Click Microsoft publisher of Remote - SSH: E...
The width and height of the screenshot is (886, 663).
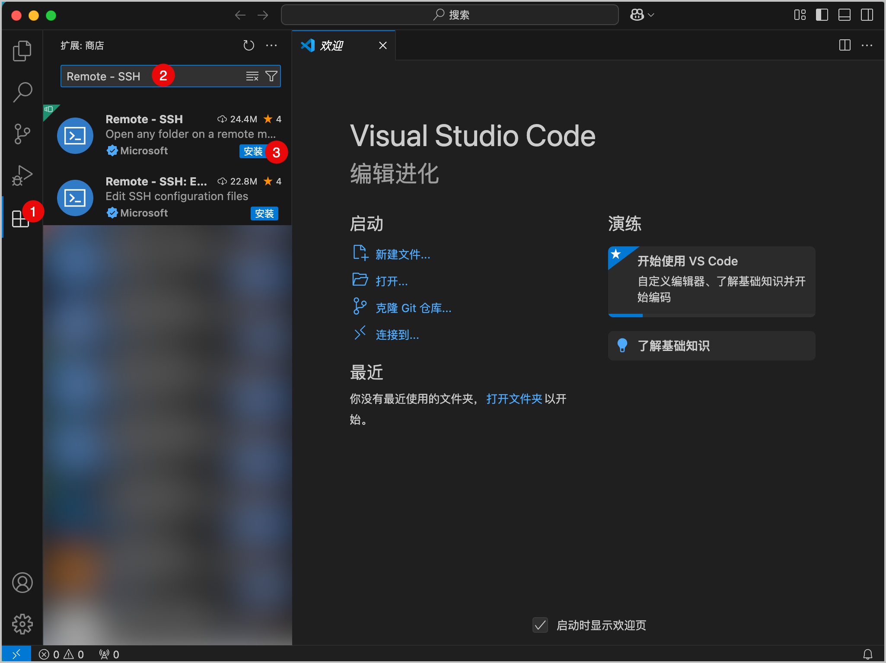(x=143, y=213)
